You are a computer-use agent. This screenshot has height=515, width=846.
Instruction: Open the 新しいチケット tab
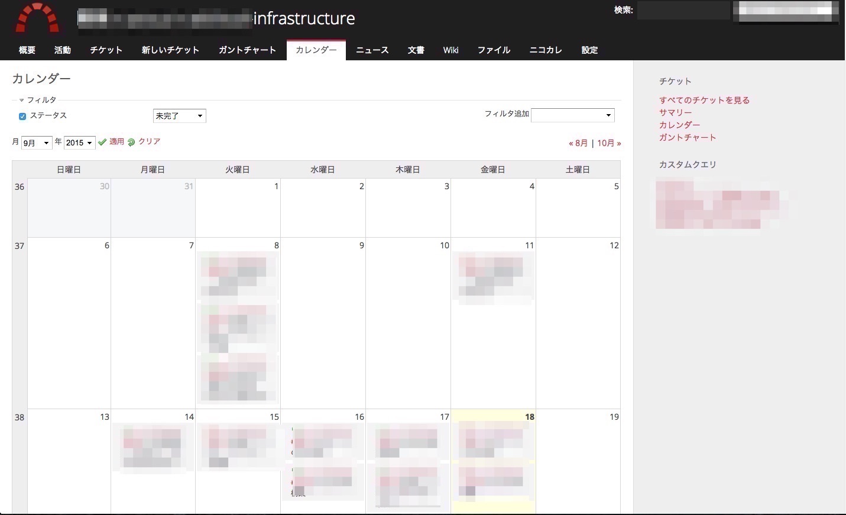tap(170, 50)
